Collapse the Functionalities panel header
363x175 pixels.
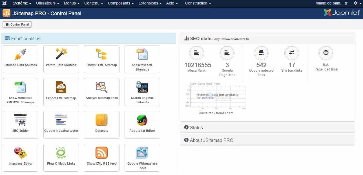point(89,38)
